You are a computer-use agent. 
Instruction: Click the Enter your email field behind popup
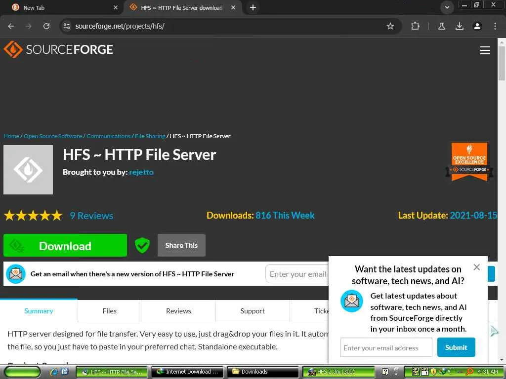[x=297, y=274]
